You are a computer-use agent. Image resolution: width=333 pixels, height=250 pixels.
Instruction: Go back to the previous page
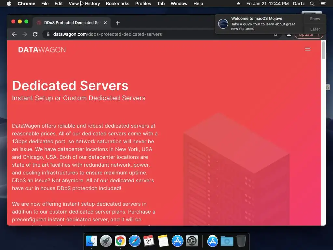pos(14,34)
